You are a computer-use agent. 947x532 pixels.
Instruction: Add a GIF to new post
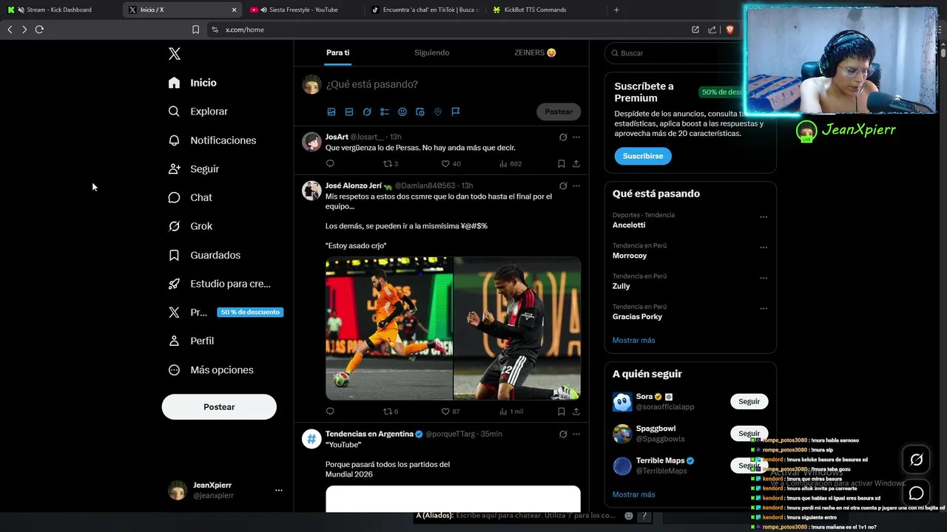tap(349, 112)
